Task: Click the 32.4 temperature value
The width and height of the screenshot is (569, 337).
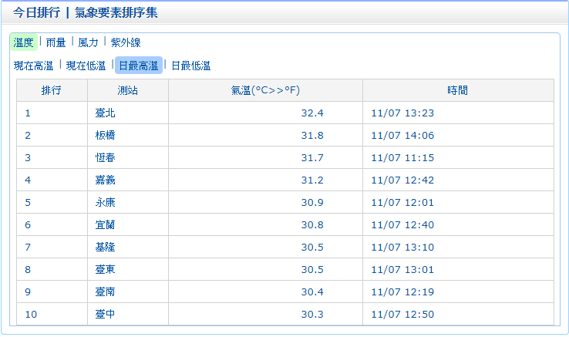Action: point(312,113)
